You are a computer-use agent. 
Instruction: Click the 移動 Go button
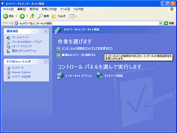(169, 23)
